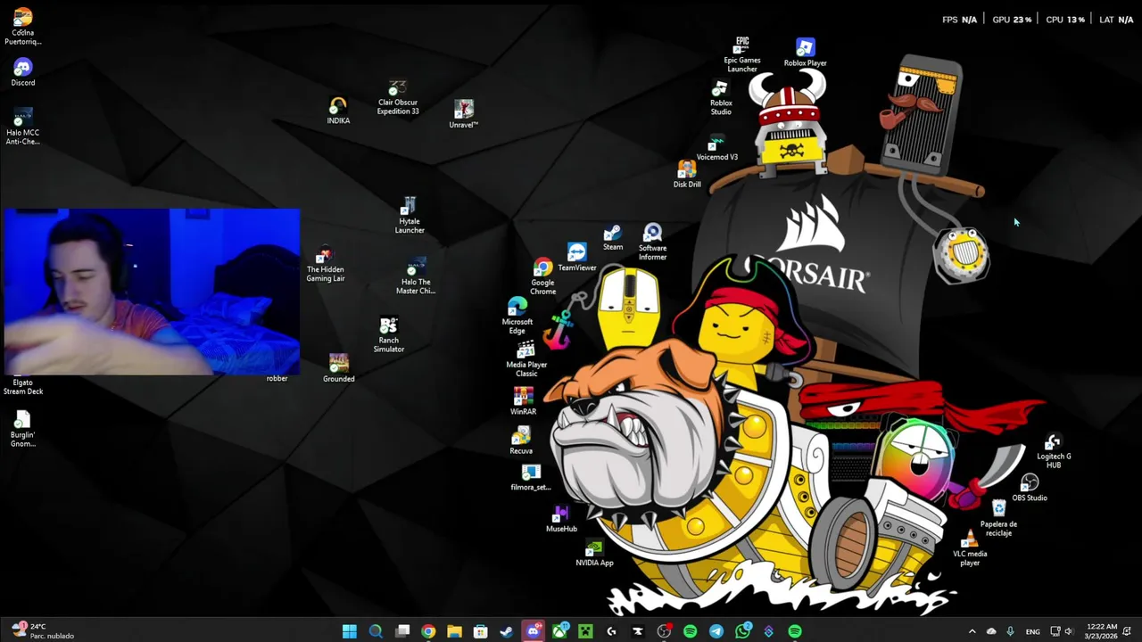The image size is (1142, 642).
Task: Open the notification bell icon
Action: pyautogui.click(x=1128, y=631)
